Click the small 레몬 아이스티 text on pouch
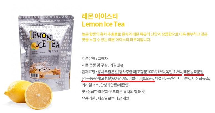Image resolution: width=215 pixels, height=113 pixels. [53, 51]
